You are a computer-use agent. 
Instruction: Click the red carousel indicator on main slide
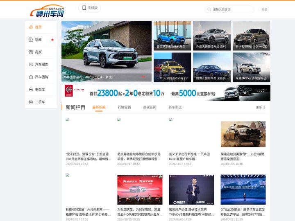tap(143, 77)
